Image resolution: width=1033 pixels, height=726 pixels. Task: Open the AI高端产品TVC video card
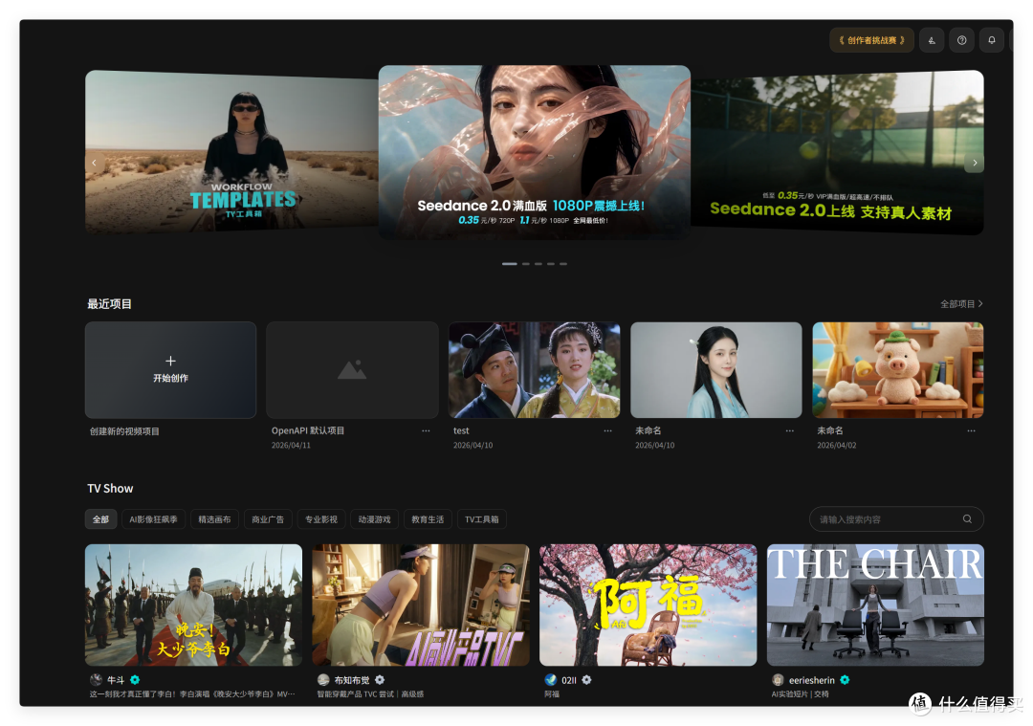(420, 605)
